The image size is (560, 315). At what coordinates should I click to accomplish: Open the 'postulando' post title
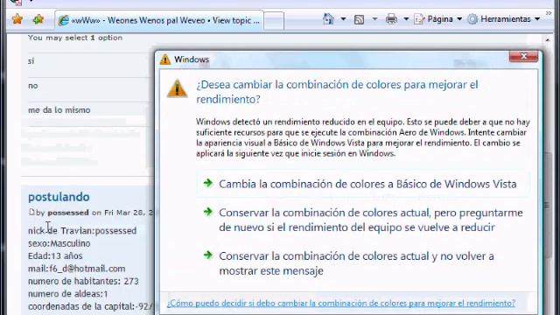pyautogui.click(x=59, y=197)
